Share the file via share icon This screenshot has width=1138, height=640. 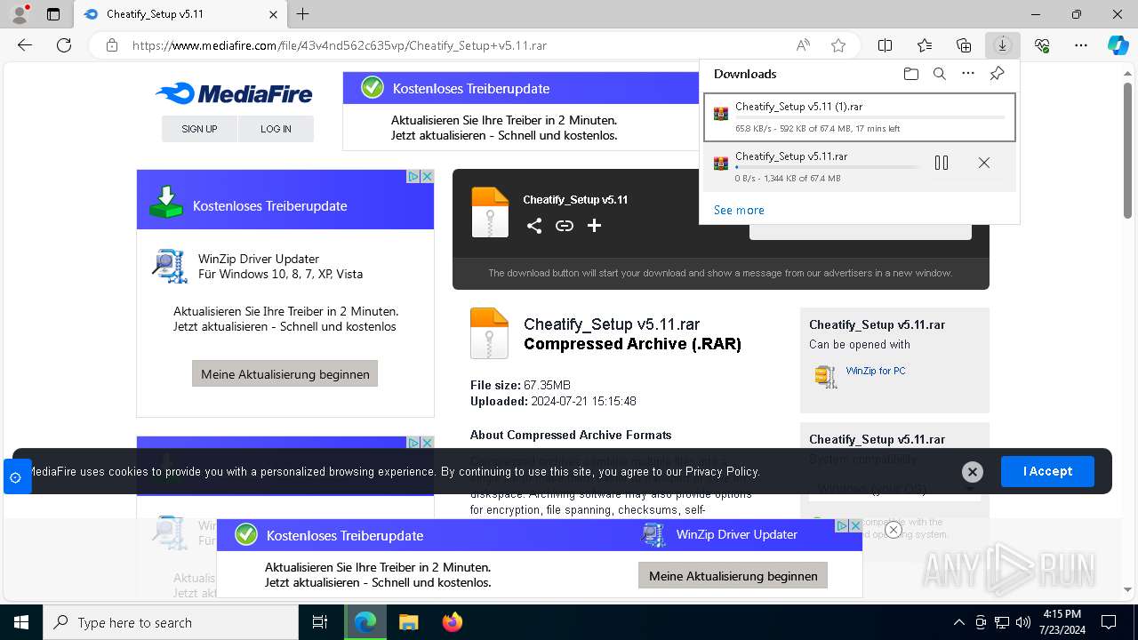(x=533, y=226)
